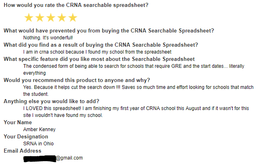Click the 'Your Name' field label

18,122
